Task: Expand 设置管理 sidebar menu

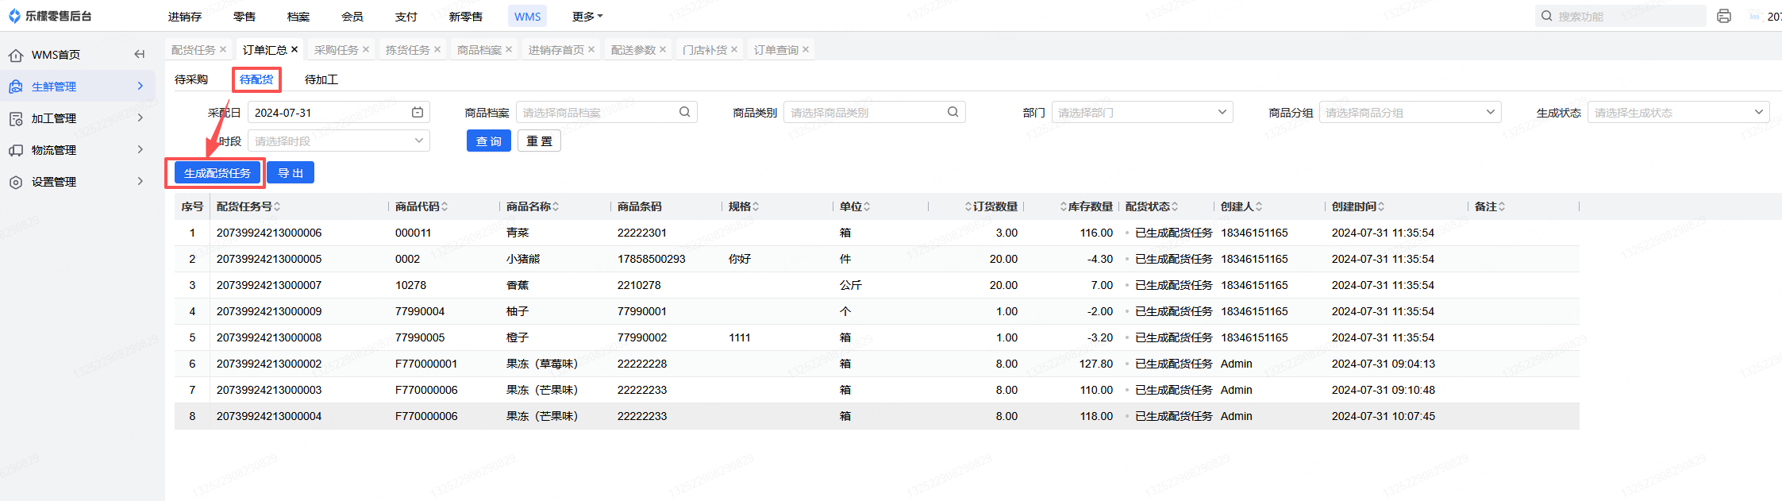Action: coord(78,181)
